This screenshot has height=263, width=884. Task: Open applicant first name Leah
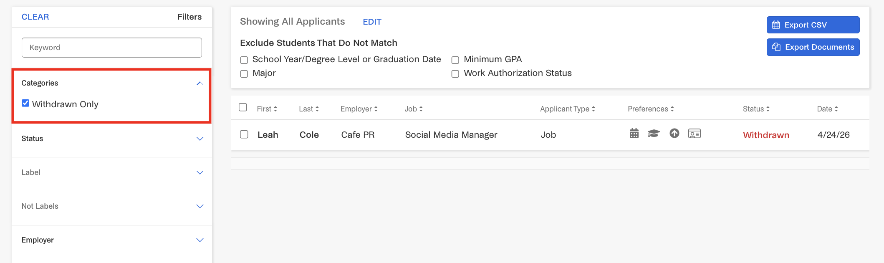coord(268,135)
